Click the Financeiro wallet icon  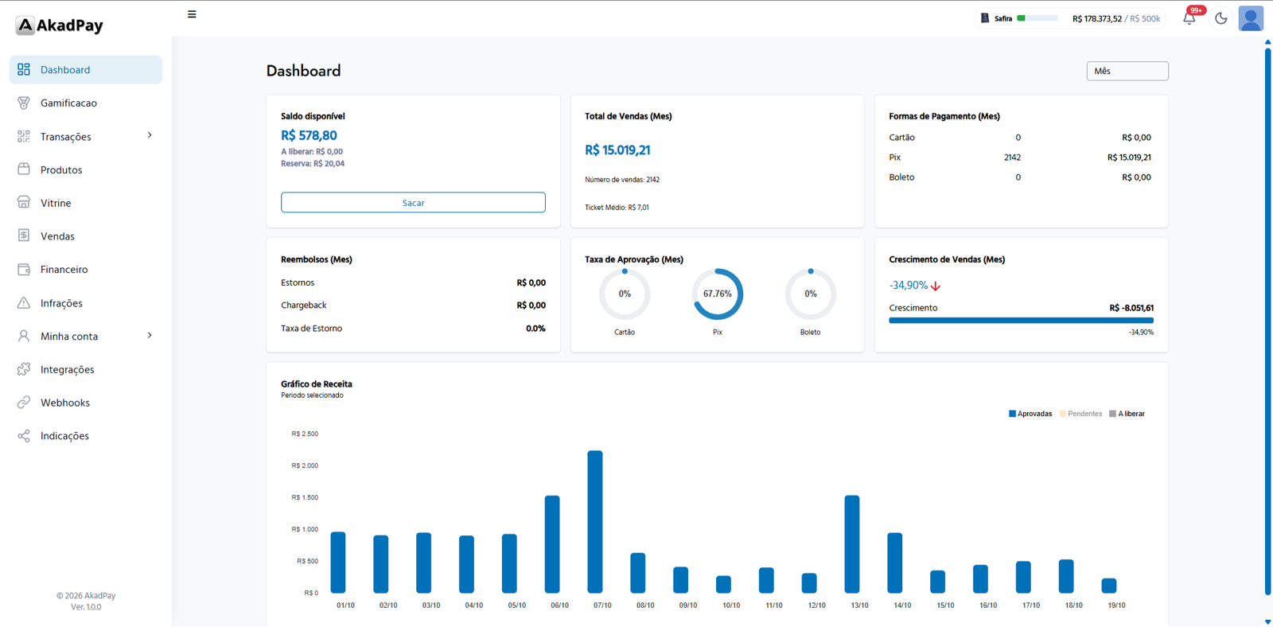tap(24, 270)
